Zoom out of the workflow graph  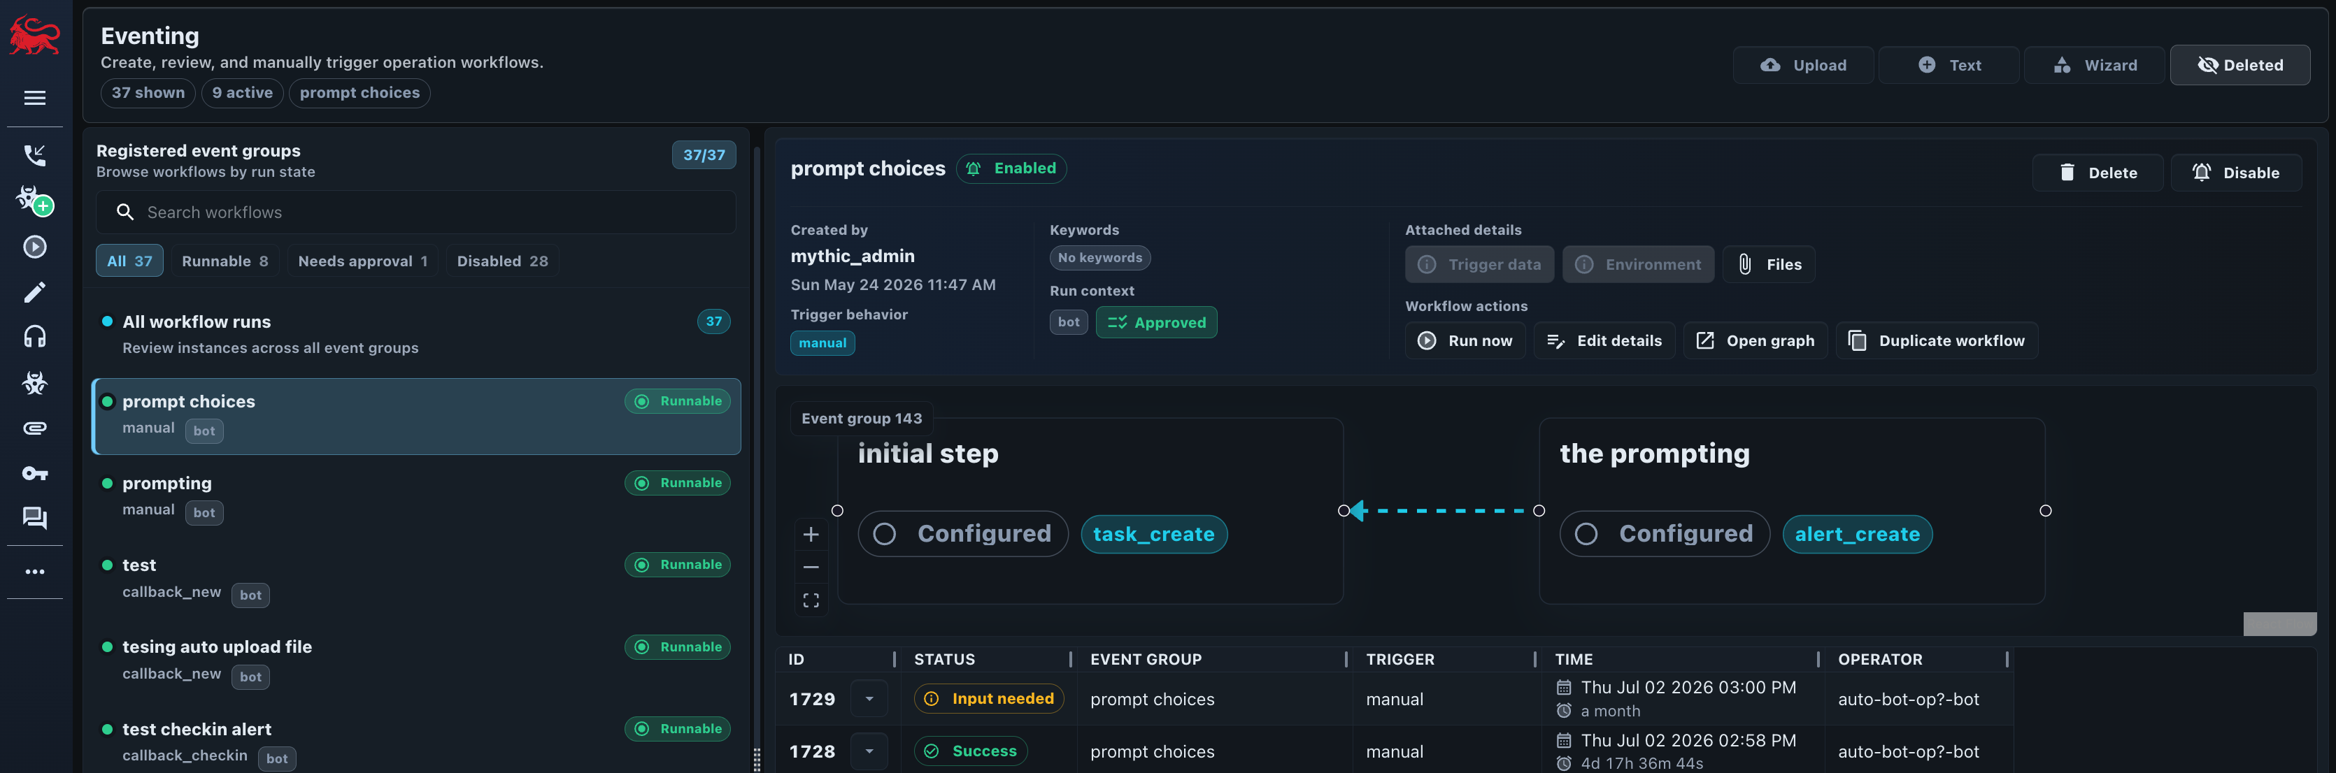811,568
